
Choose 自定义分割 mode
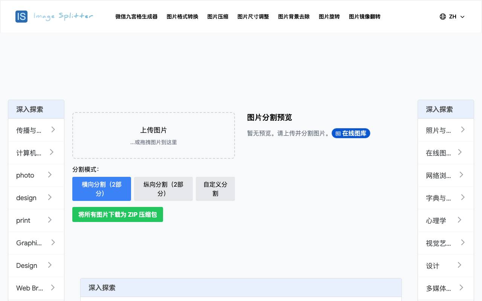pyautogui.click(x=215, y=189)
